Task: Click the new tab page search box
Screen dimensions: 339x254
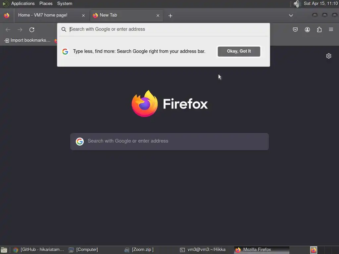Action: (169, 142)
